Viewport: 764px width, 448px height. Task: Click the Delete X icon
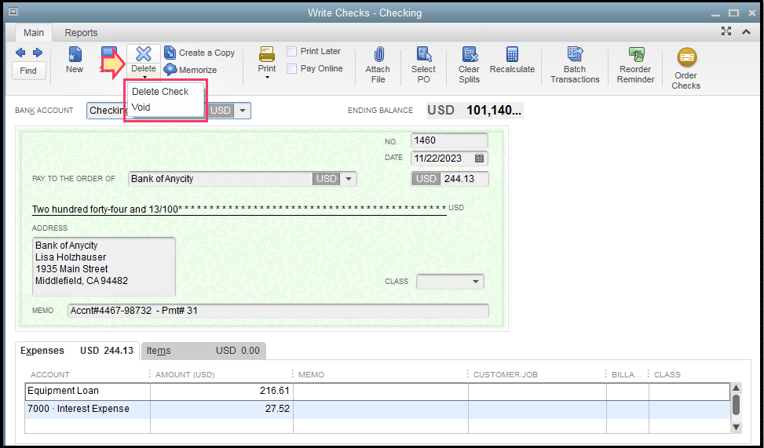[144, 54]
